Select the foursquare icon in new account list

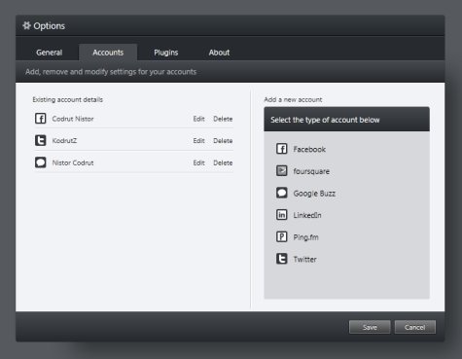(x=282, y=171)
